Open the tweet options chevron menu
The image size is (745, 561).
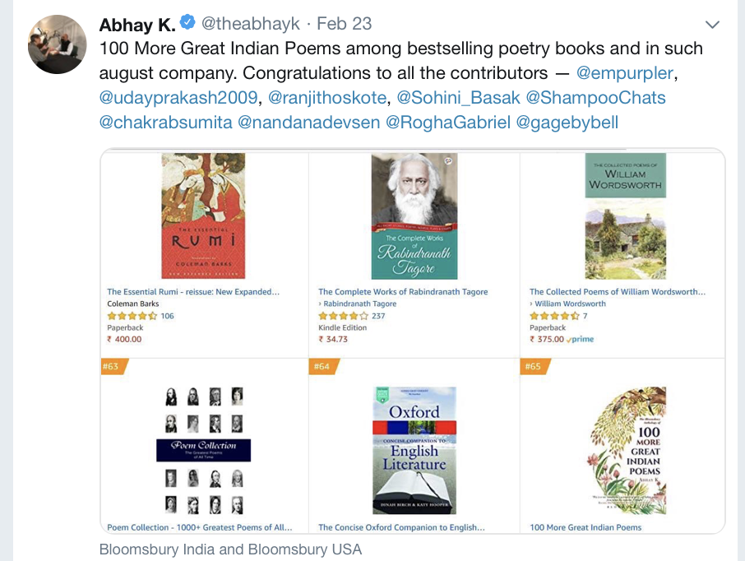click(712, 24)
